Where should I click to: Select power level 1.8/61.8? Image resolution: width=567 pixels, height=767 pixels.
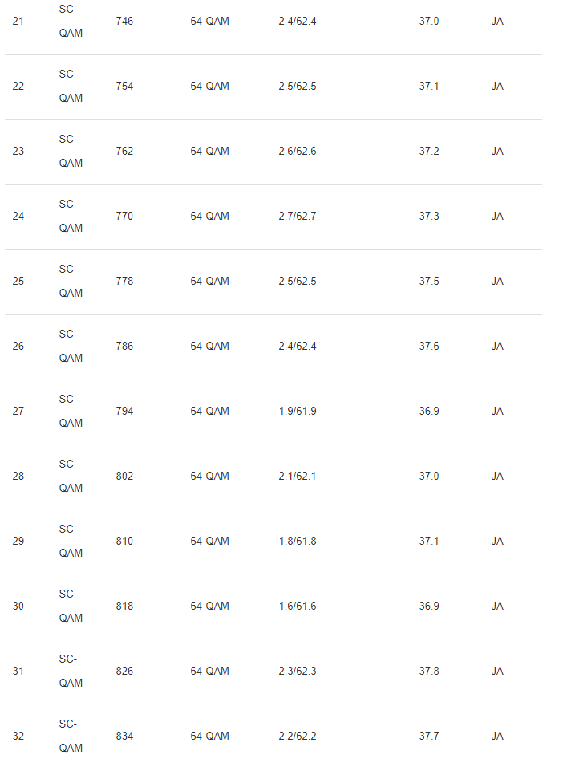click(297, 541)
